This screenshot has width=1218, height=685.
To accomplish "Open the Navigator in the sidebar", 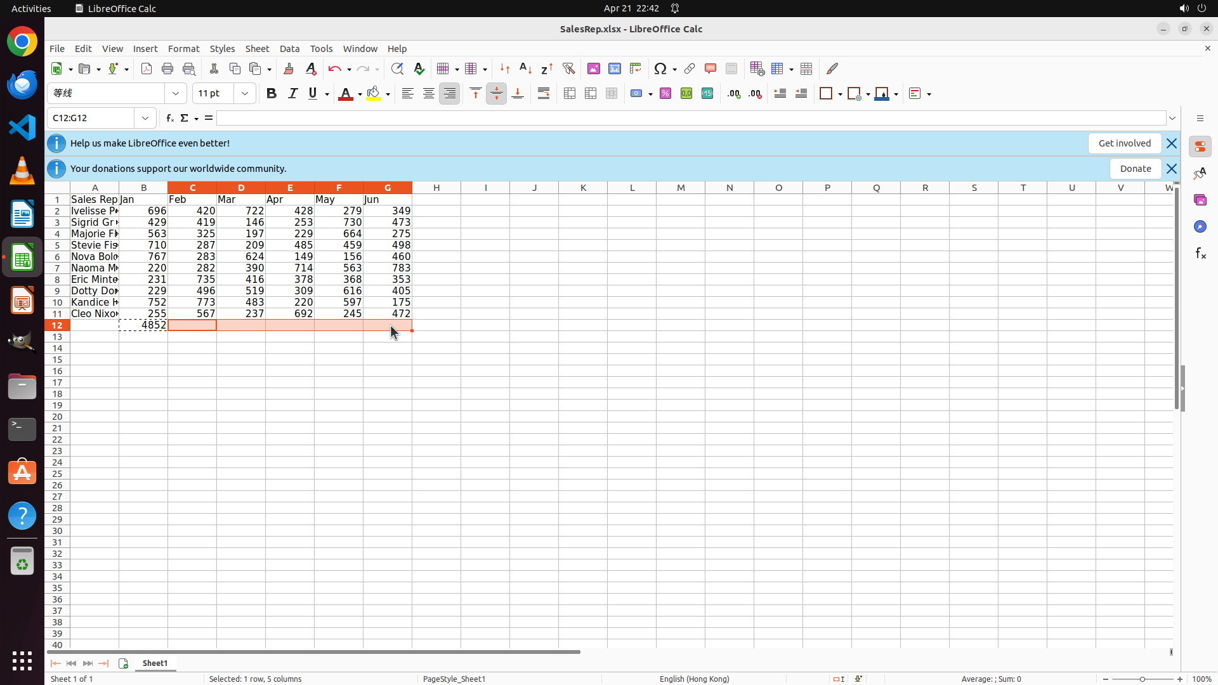I will click(x=1200, y=226).
